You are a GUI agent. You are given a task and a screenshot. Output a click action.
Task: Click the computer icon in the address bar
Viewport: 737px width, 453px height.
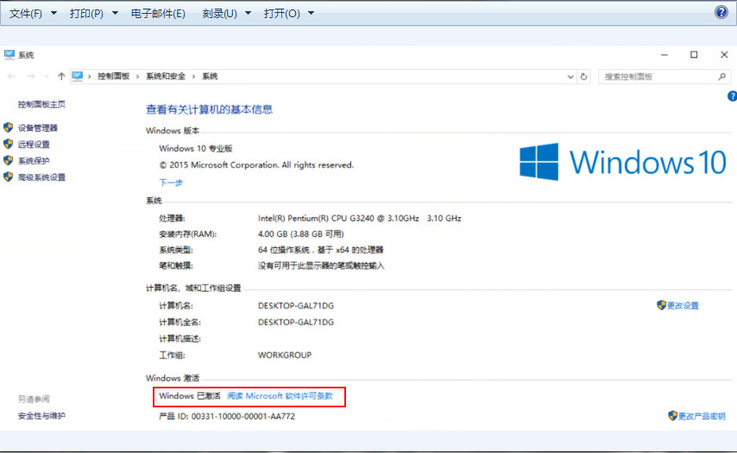tap(78, 77)
